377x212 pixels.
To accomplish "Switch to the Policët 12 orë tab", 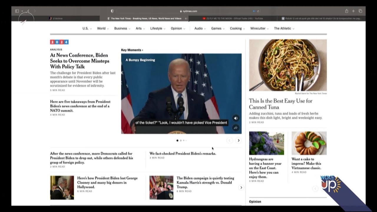I will pyautogui.click(x=321, y=19).
